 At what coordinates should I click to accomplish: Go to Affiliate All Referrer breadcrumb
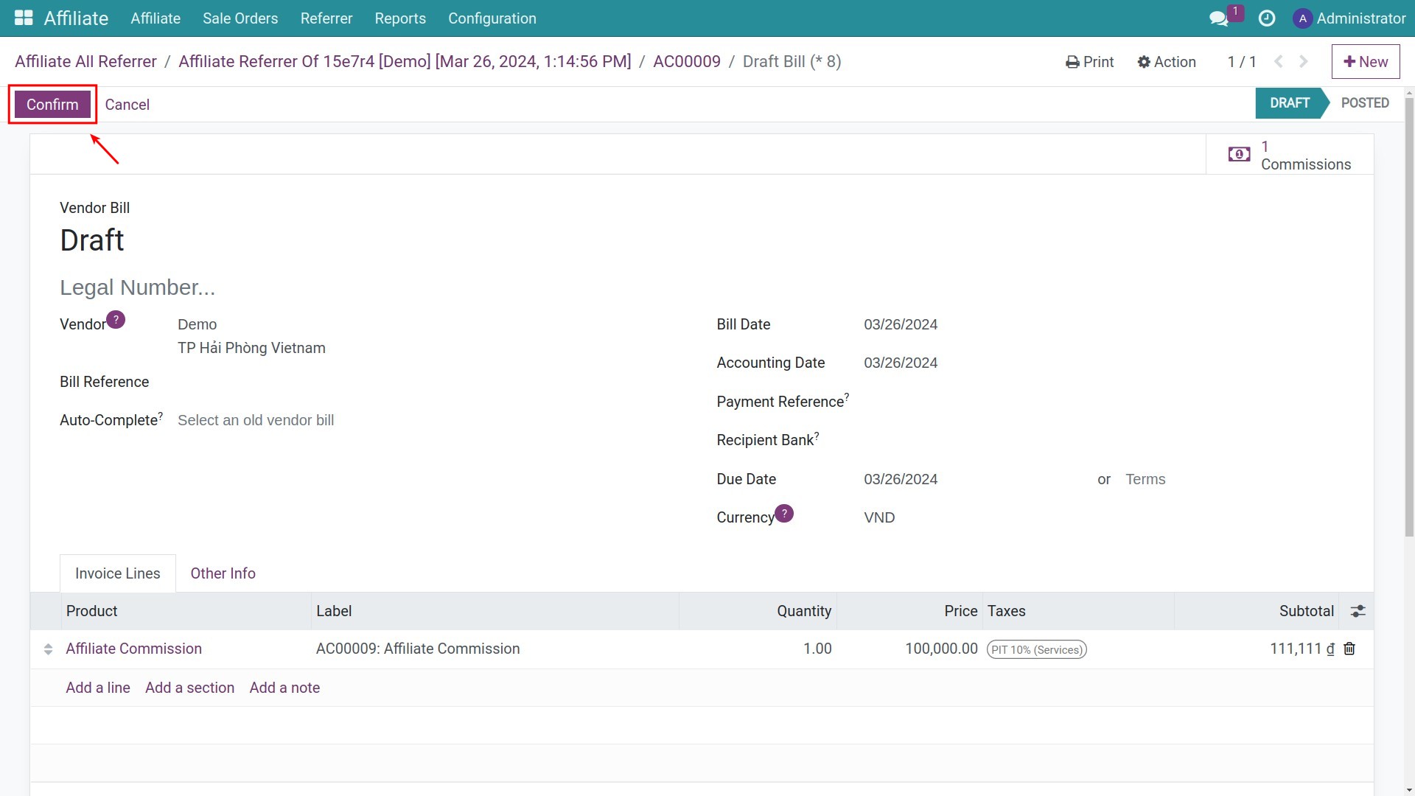click(x=85, y=62)
